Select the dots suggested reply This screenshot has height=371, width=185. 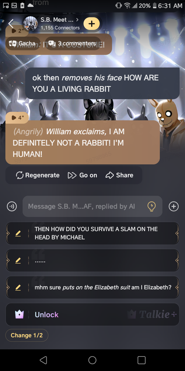tap(92, 260)
